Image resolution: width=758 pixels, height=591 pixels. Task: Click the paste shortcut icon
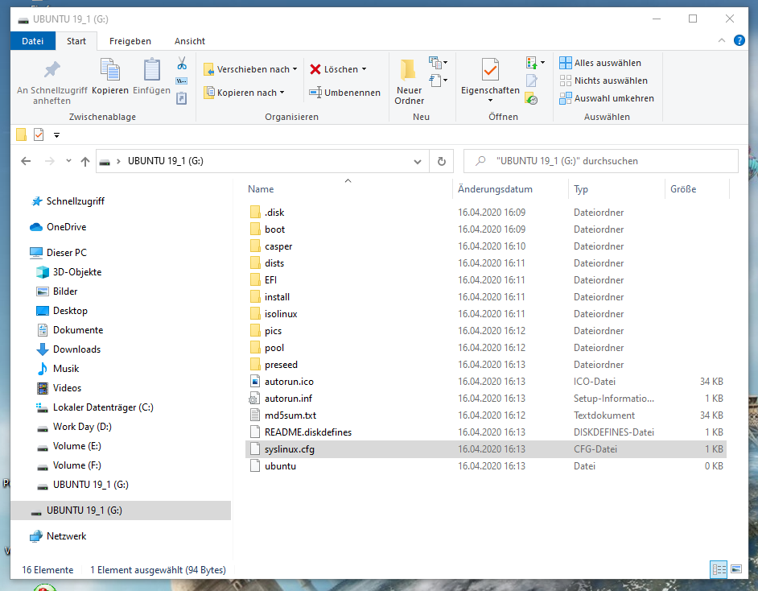[182, 98]
